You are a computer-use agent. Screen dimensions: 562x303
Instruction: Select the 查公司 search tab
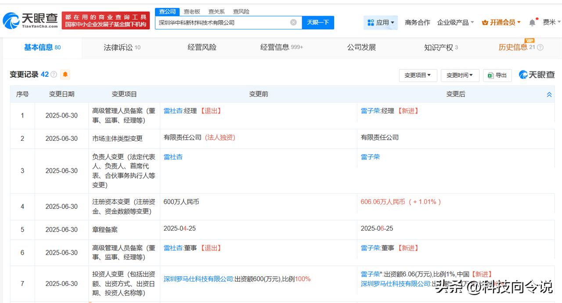pos(167,12)
